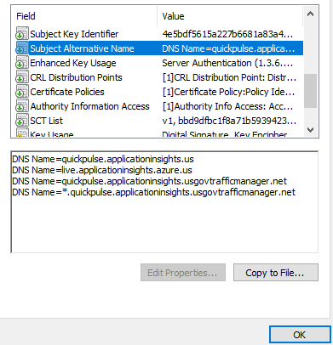
Task: Click the Authority Information Access row icon
Action: tap(22, 106)
